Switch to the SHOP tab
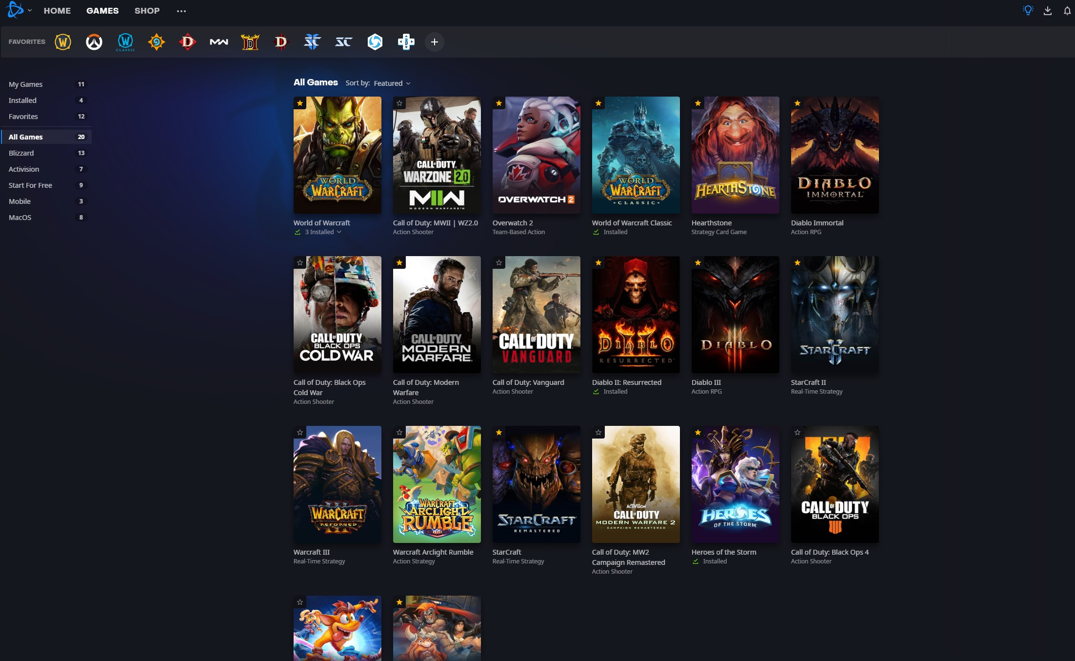1075x661 pixels. point(147,11)
